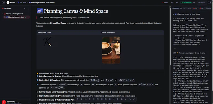Open user account options menu for Ullaskunder3
213x104 pixels.
click(x=28, y=102)
